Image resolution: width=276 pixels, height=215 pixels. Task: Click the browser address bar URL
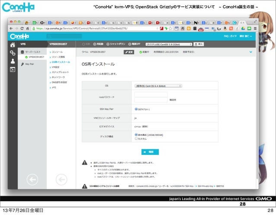point(82,29)
